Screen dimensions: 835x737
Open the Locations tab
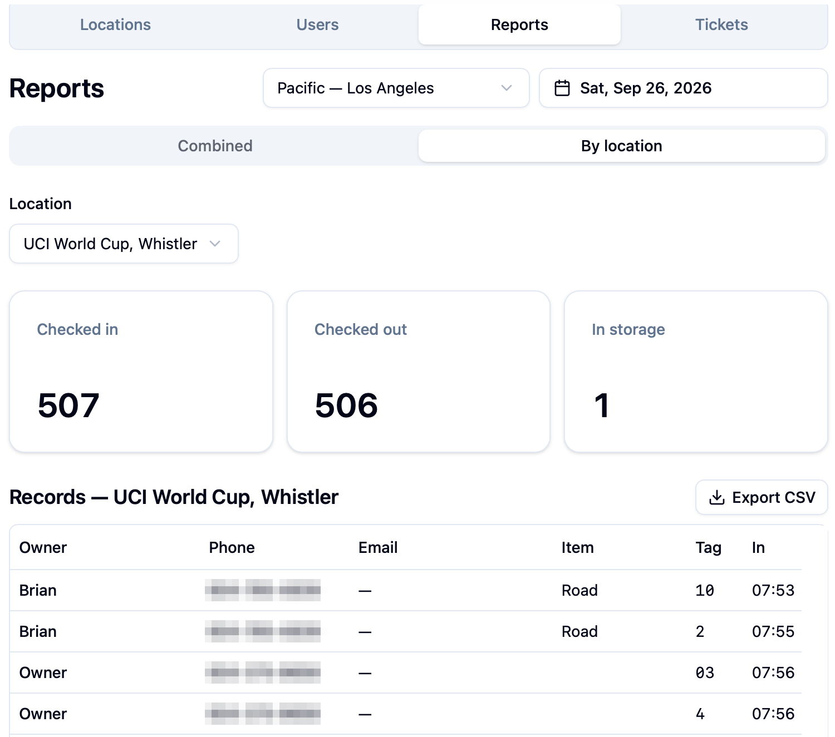[x=115, y=24]
